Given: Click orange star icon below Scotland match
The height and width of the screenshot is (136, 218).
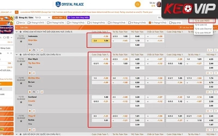Looking at the screenshot, I should pos(30,111).
